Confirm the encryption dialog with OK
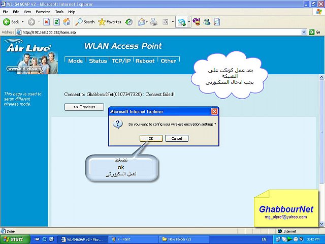This screenshot has width=325, height=244. point(151,138)
